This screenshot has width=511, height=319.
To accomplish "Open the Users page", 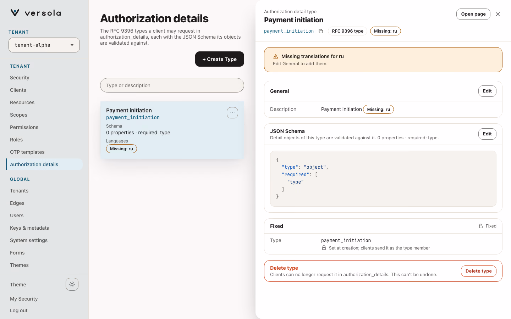I will [x=44, y=216].
